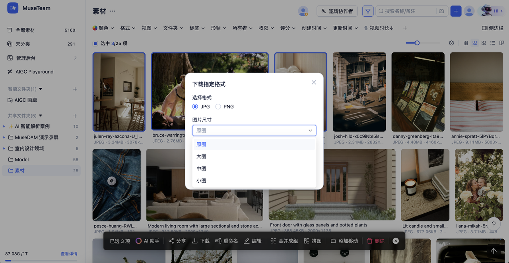Select the PNG format radio button
Viewport: 509px width, 263px height.
(x=218, y=106)
